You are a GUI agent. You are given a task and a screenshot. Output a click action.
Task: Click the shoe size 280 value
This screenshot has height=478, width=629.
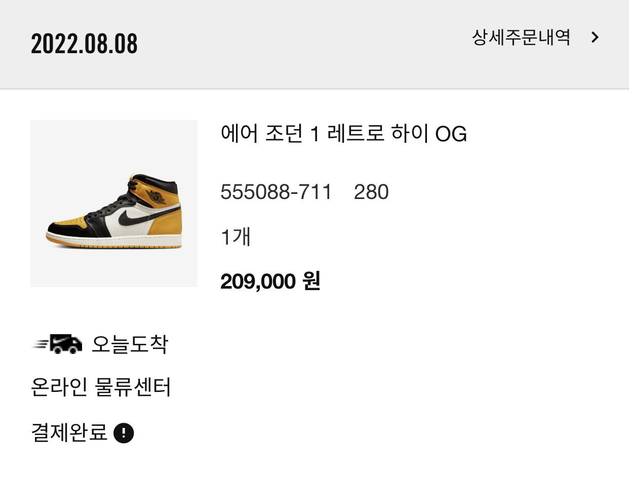pos(371,192)
